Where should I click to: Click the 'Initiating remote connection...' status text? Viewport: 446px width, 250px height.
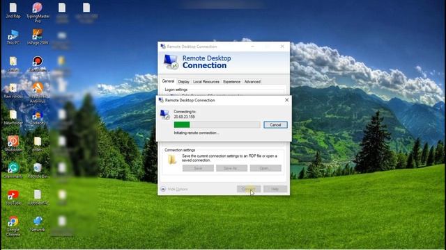point(197,133)
